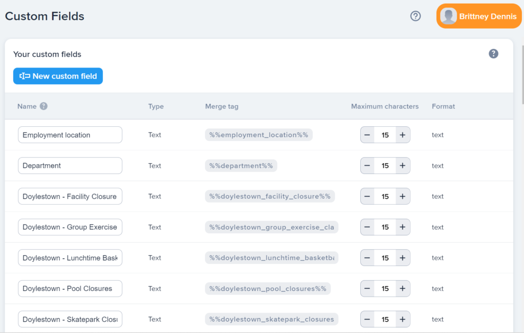Click the help icon in the custom fields panel

click(493, 54)
